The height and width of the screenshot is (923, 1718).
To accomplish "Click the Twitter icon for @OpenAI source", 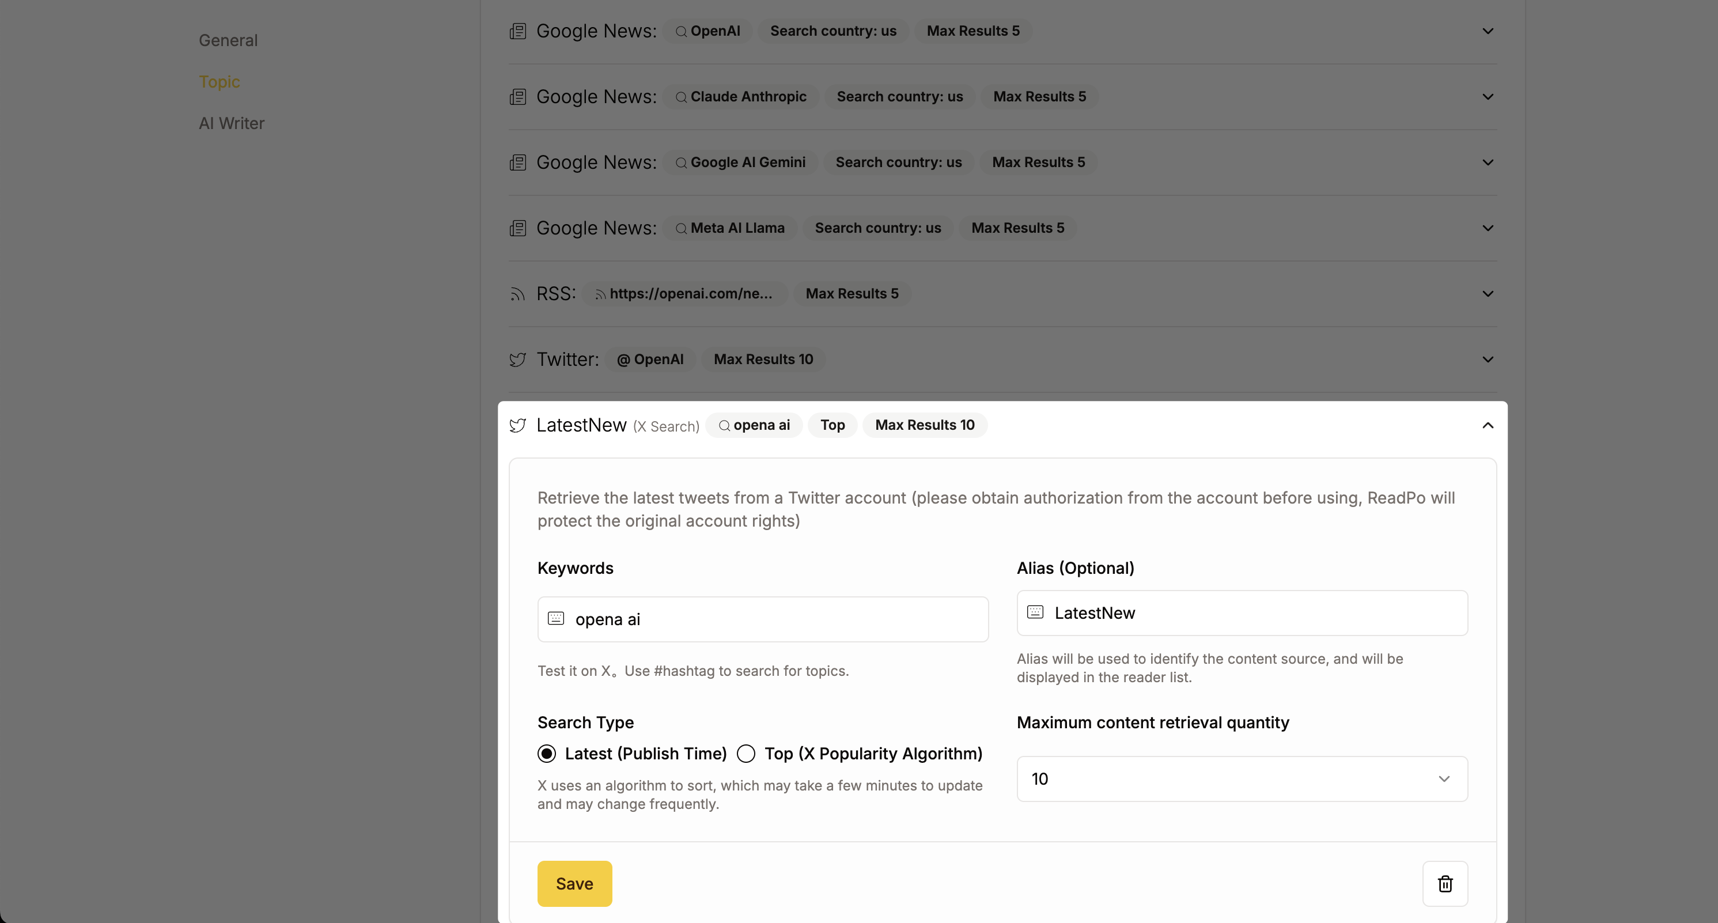I will [517, 360].
